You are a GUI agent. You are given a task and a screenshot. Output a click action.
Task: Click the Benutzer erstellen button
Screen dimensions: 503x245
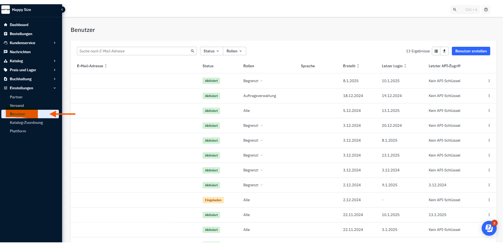click(x=471, y=51)
